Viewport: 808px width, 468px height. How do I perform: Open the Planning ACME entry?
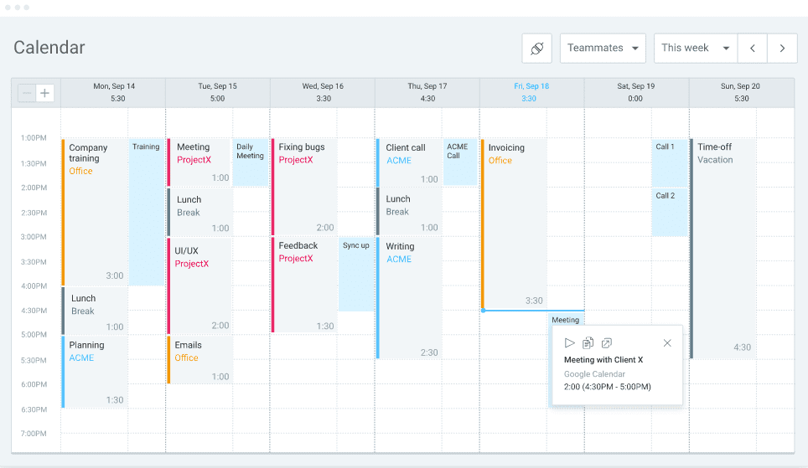95,372
